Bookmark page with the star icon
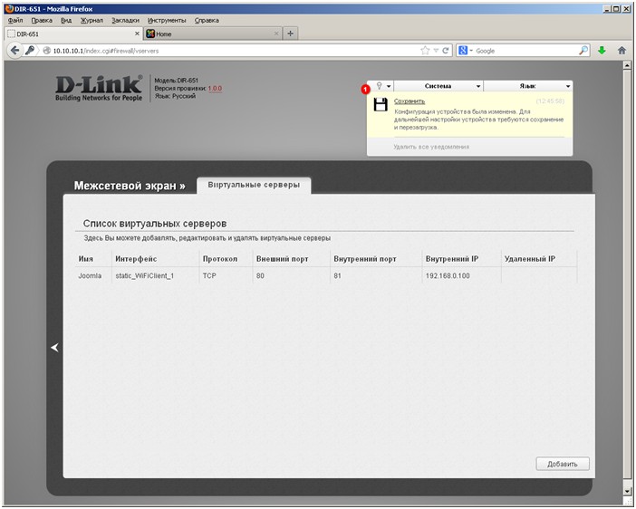636x509 pixels. click(425, 51)
